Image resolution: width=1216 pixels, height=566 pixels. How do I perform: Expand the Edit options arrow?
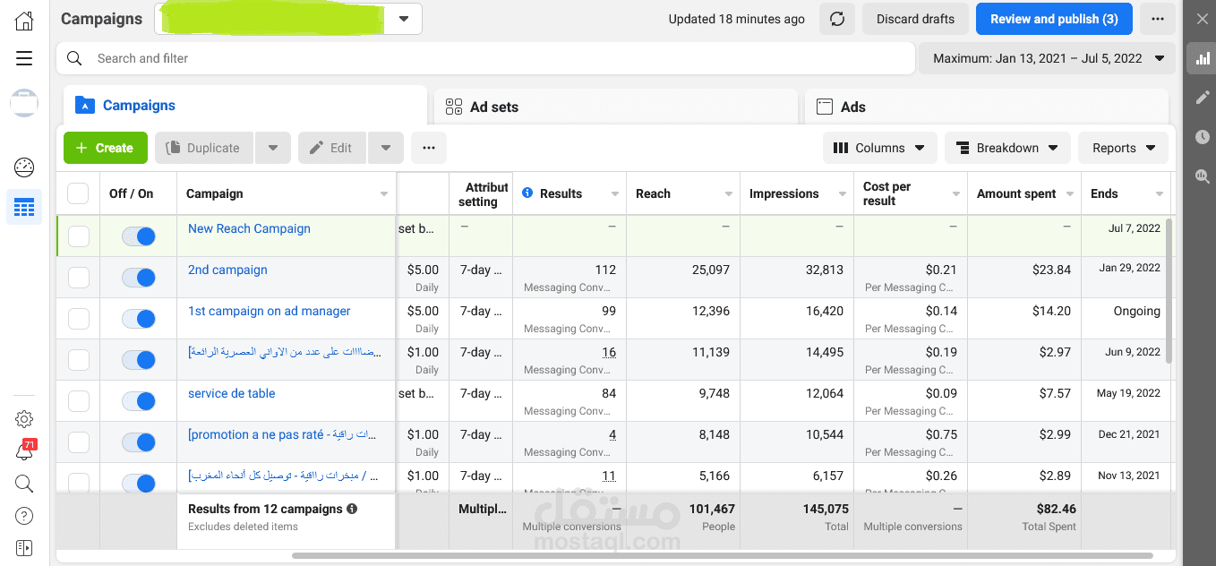coord(386,148)
